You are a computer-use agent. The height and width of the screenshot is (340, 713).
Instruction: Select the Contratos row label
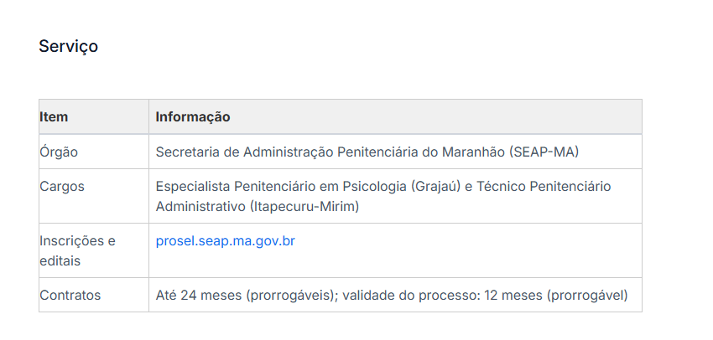tap(70, 295)
